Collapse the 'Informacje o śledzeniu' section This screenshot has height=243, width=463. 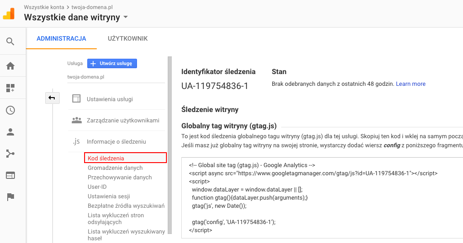click(x=116, y=141)
